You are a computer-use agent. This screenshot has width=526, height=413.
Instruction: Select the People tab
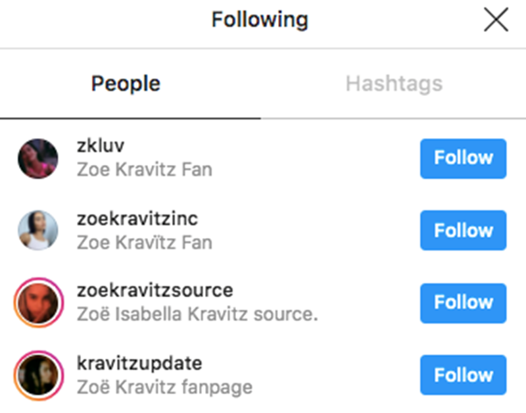click(126, 84)
